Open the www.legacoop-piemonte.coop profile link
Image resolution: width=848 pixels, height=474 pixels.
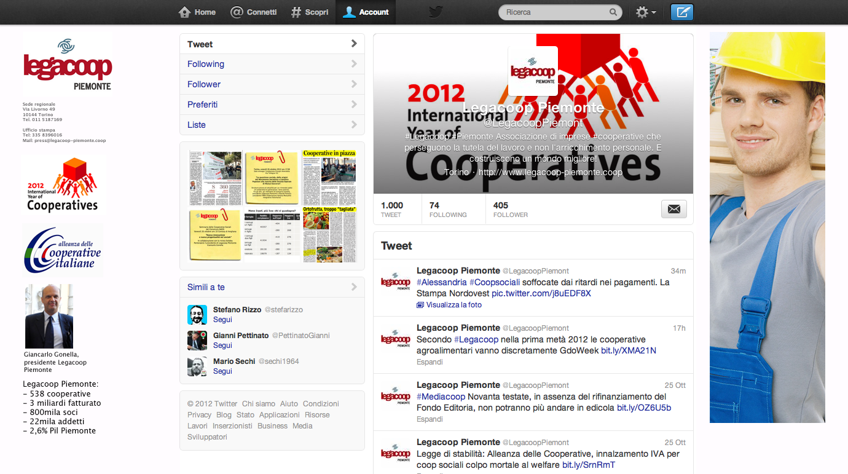pyautogui.click(x=551, y=172)
